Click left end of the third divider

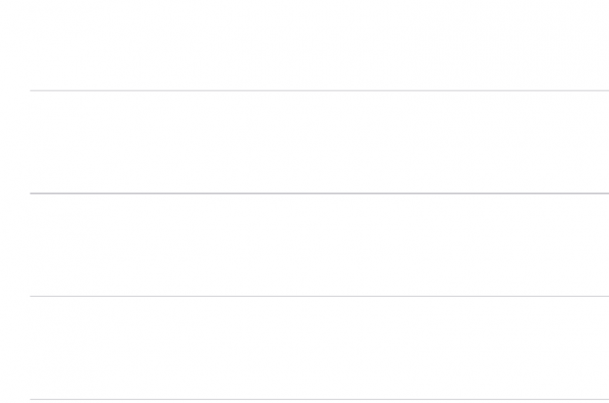pyautogui.click(x=32, y=296)
